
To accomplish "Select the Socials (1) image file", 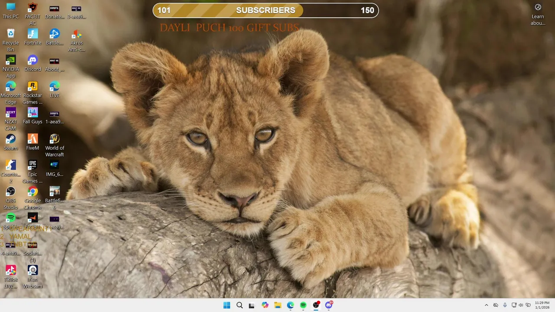I will pyautogui.click(x=33, y=251).
